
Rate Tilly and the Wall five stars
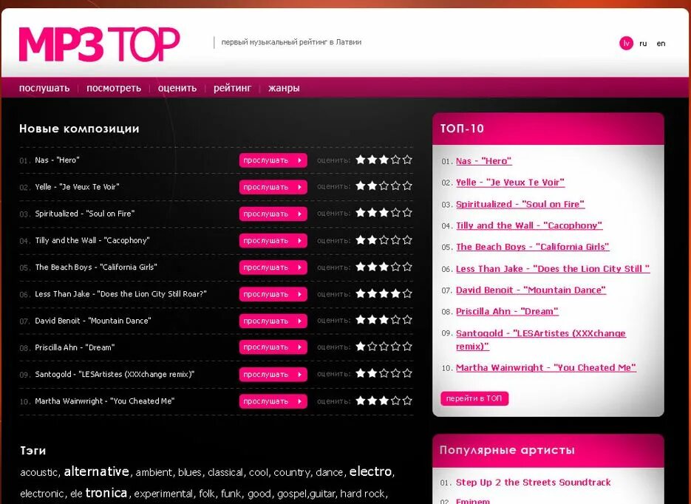[x=407, y=240]
